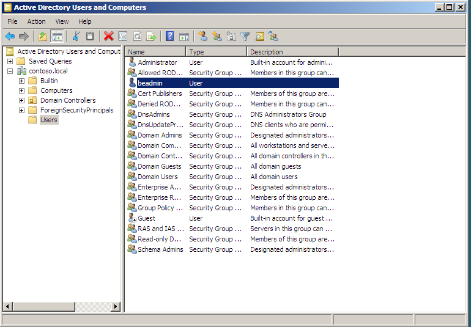The width and height of the screenshot is (471, 327).
Task: Click the Schema Admins group icon
Action: tap(132, 249)
